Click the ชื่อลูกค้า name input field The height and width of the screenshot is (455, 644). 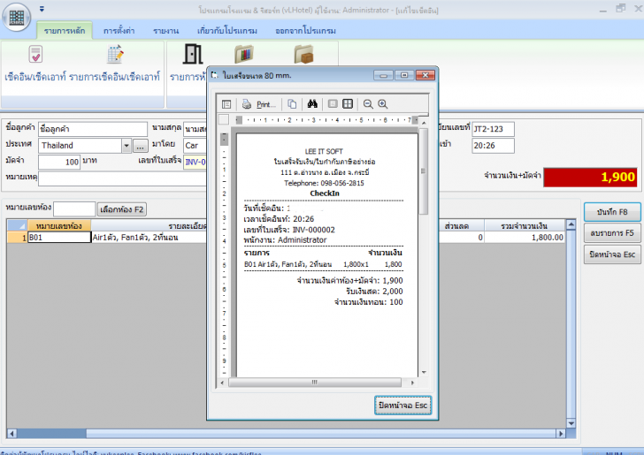point(93,129)
